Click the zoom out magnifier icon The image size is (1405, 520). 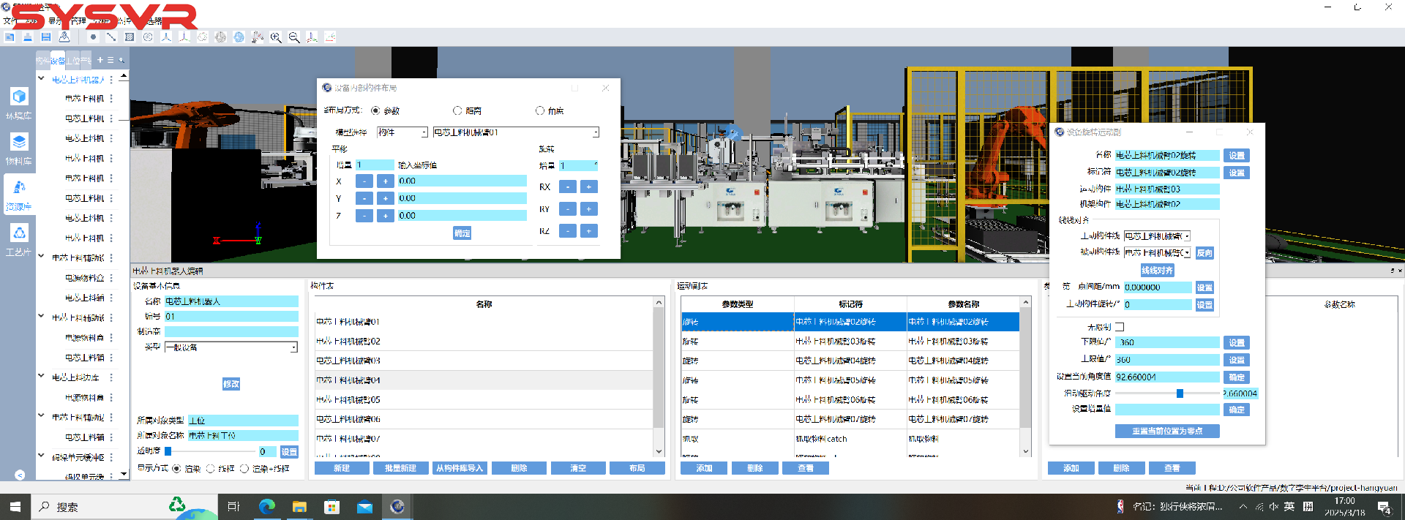pos(294,37)
